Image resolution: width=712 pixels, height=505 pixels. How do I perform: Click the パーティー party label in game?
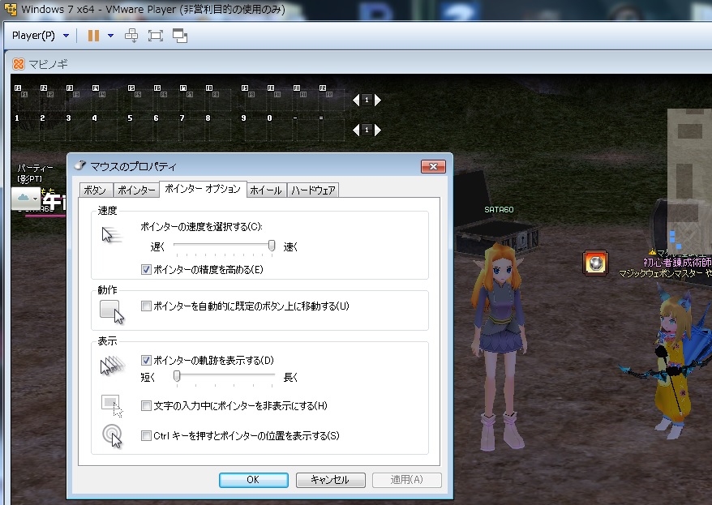(x=36, y=169)
